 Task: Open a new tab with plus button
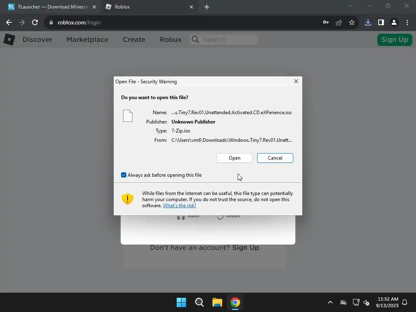pyautogui.click(x=207, y=7)
